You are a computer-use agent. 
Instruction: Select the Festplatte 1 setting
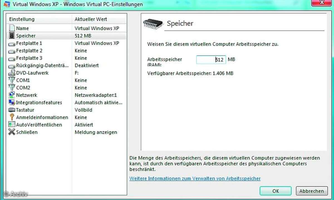29,43
